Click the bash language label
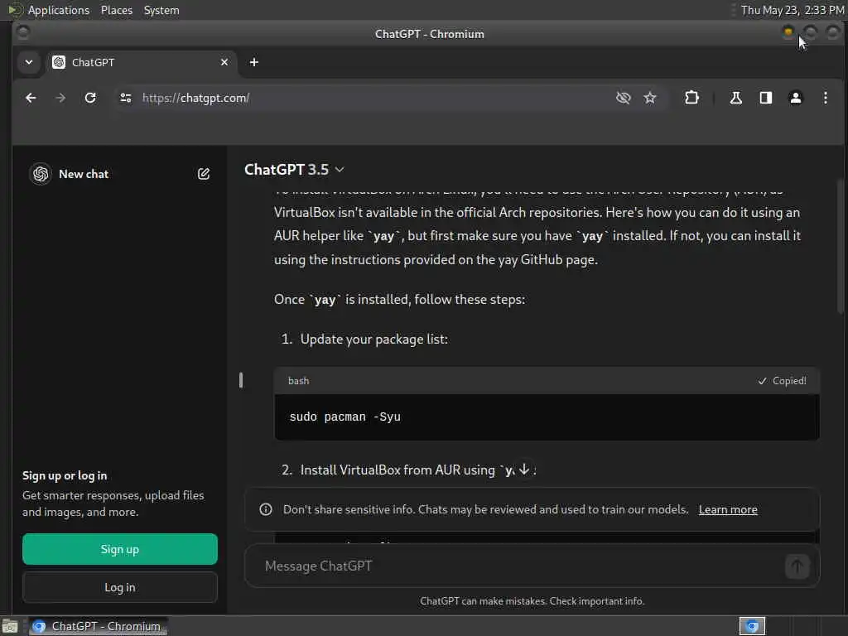Viewport: 848px width, 636px height. click(x=298, y=381)
